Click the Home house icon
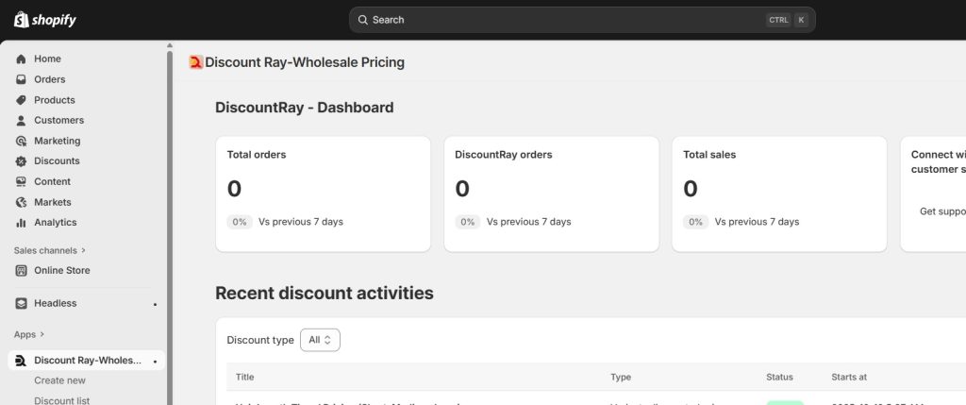Viewport: 966px width, 405px height. click(22, 59)
